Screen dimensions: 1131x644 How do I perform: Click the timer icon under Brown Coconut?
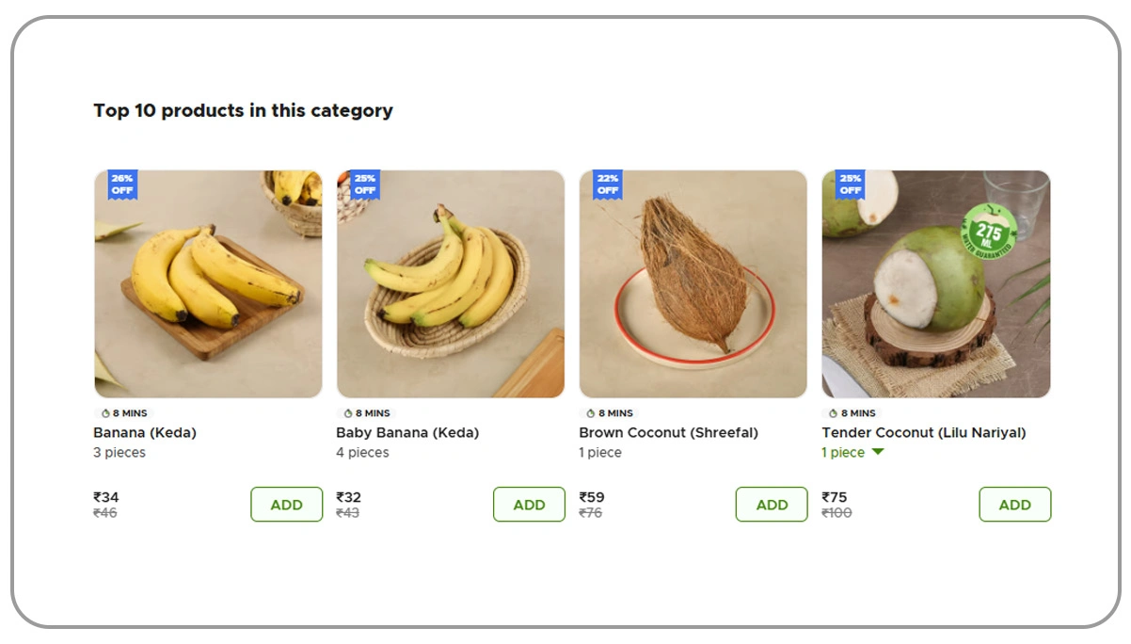pyautogui.click(x=590, y=412)
